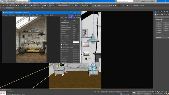Toggle Set Key mode
Image resolution: width=169 pixels, height=95 pixels.
[138, 94]
